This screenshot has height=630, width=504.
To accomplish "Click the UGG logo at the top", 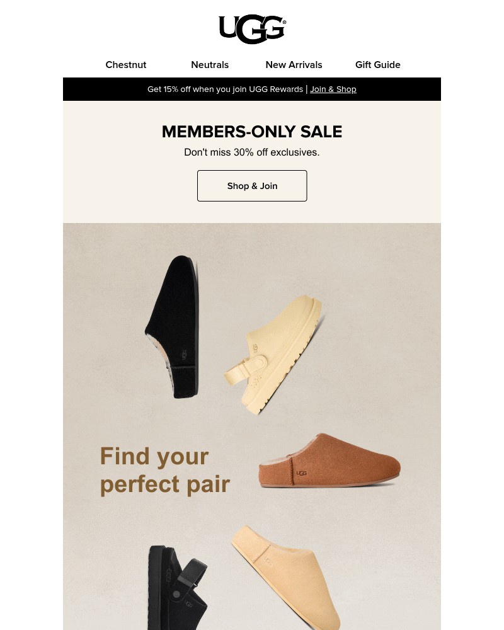I will point(252,29).
